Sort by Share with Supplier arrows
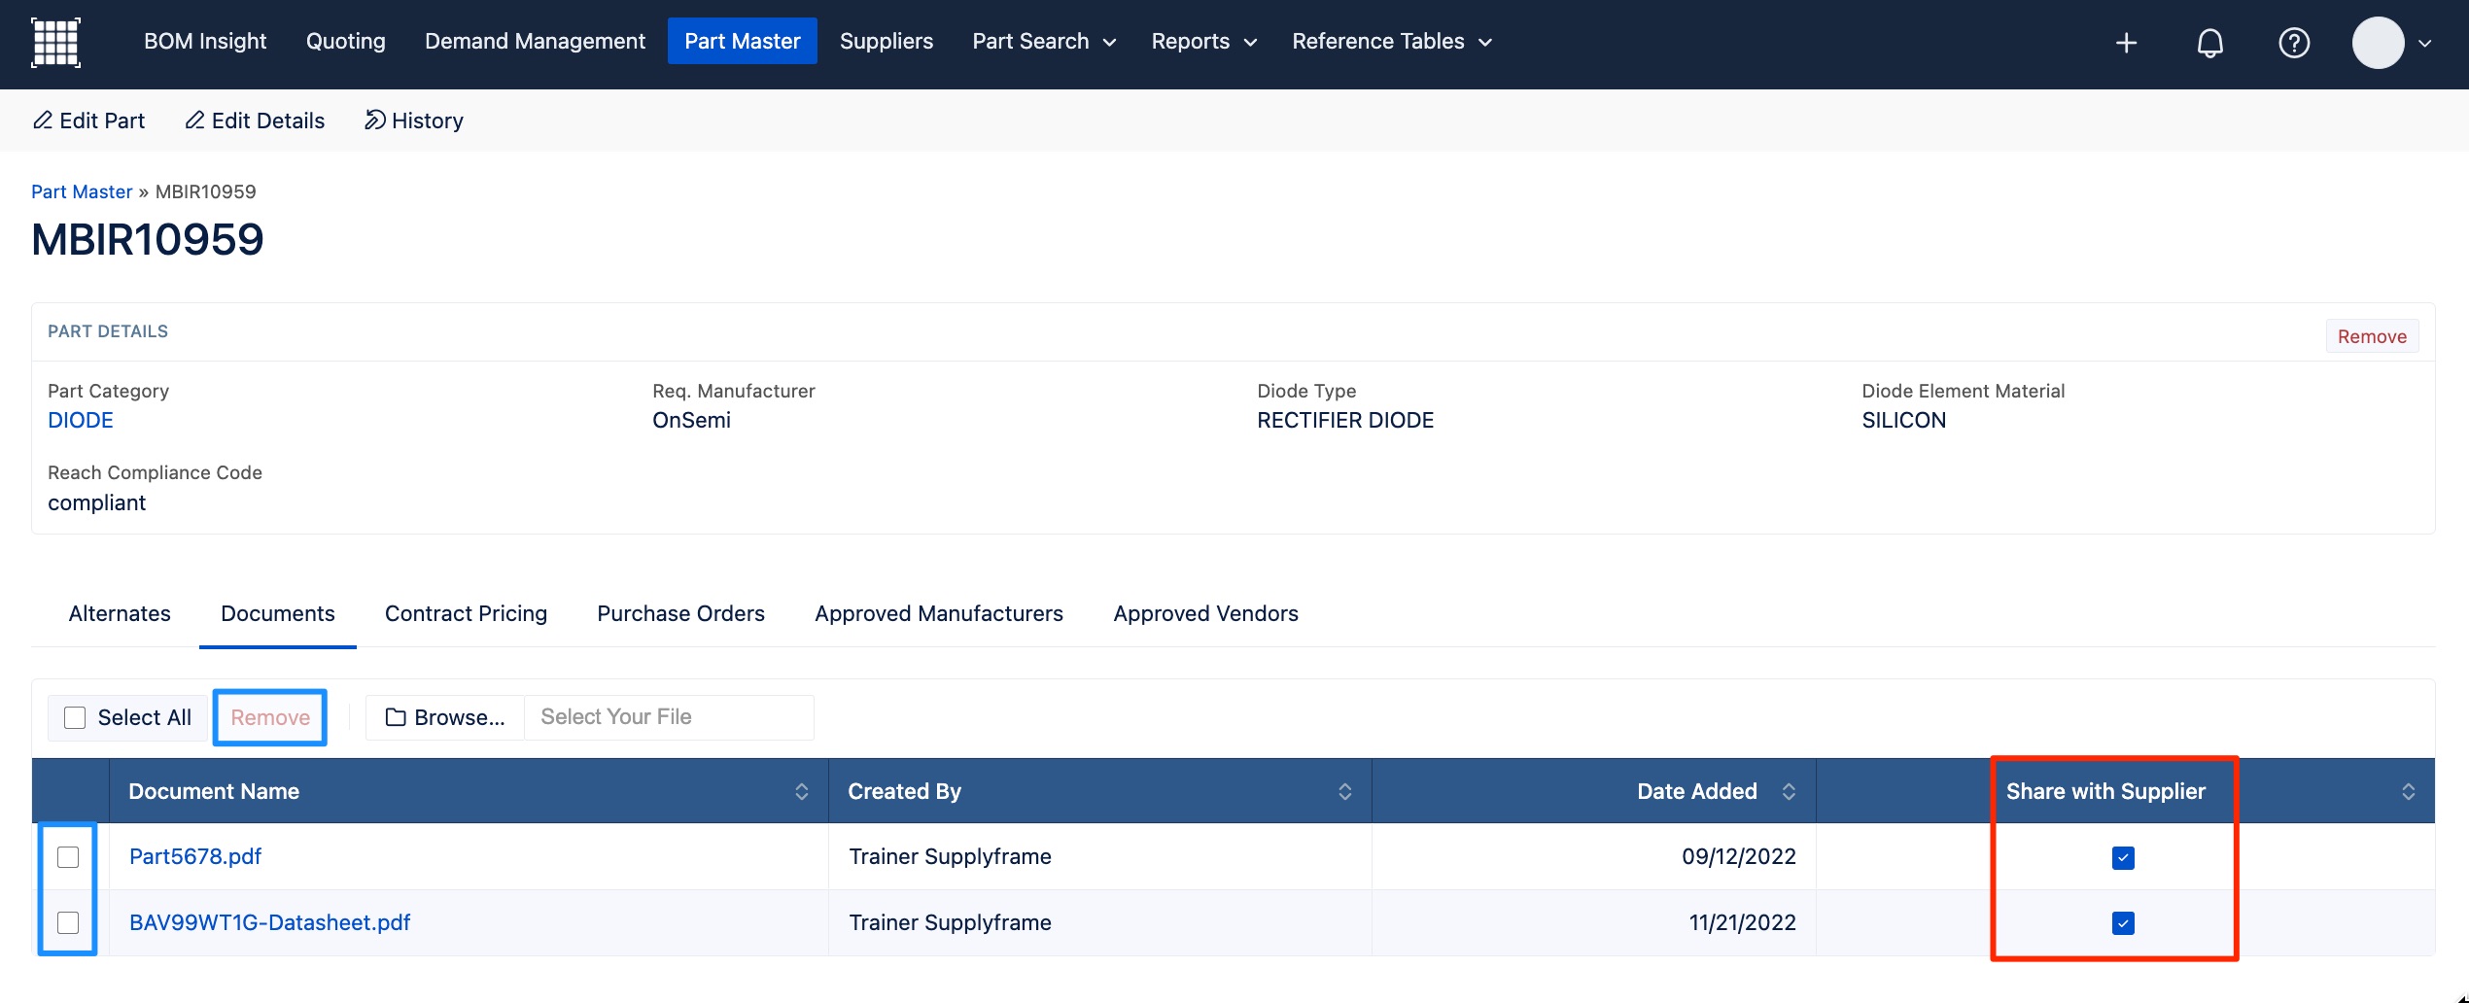 click(2408, 791)
